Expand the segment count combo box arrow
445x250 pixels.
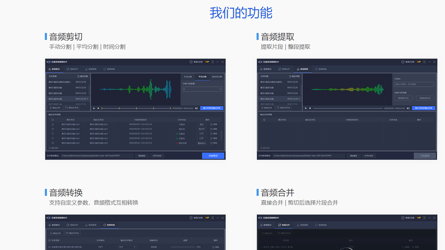tap(220, 89)
